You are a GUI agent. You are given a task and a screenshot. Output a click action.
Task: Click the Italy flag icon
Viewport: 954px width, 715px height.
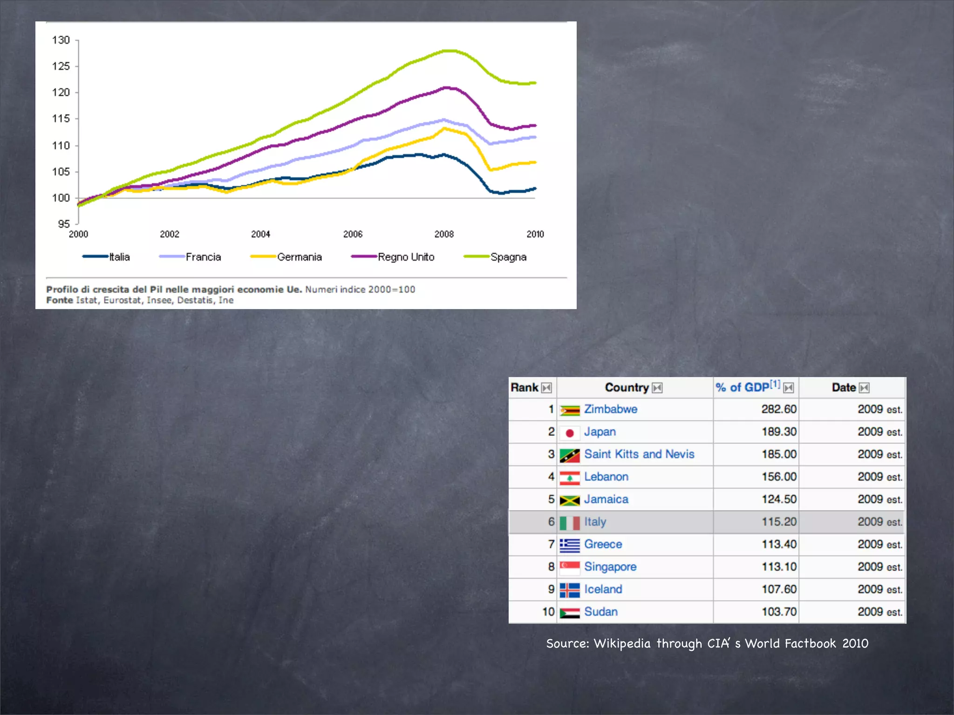pos(569,523)
